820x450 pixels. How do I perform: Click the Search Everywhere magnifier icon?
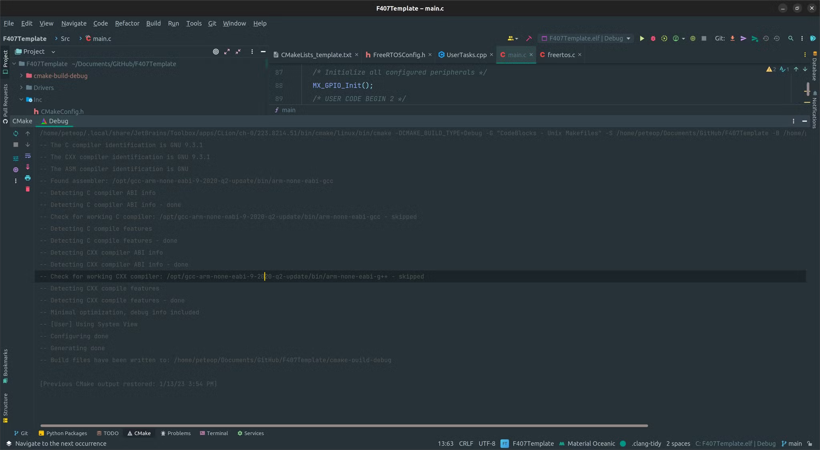pos(791,38)
